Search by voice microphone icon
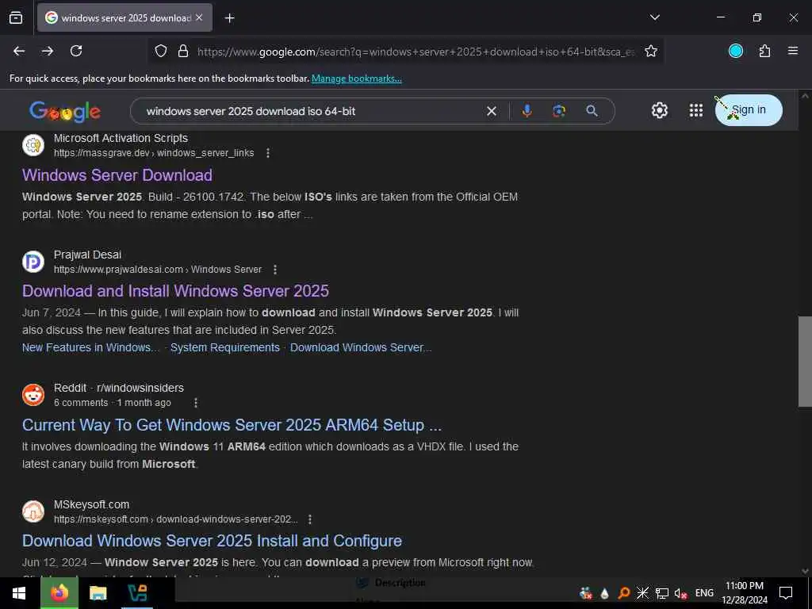 [x=527, y=111]
